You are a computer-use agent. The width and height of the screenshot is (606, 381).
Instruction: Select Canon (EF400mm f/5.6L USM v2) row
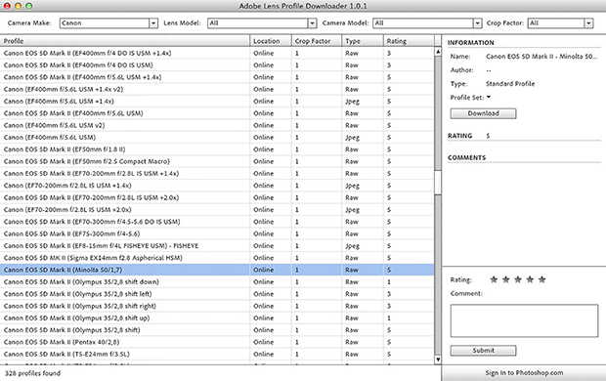tap(217, 125)
